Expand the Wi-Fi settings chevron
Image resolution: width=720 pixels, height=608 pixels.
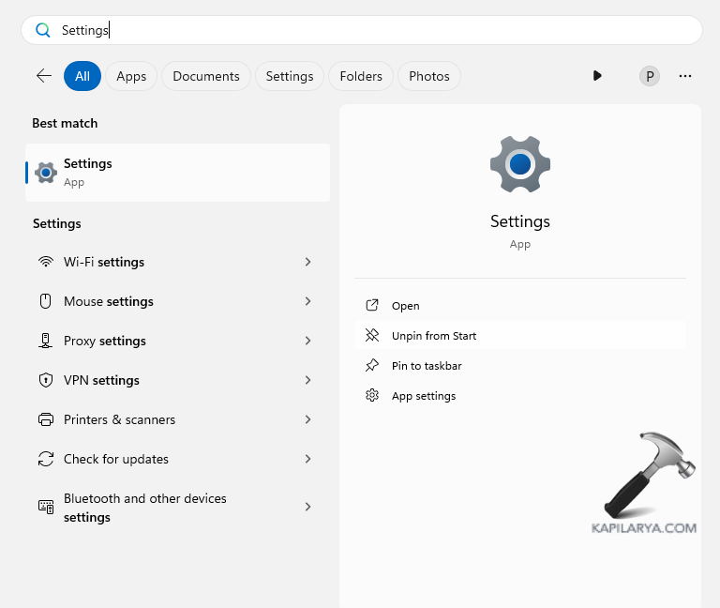pyautogui.click(x=307, y=262)
